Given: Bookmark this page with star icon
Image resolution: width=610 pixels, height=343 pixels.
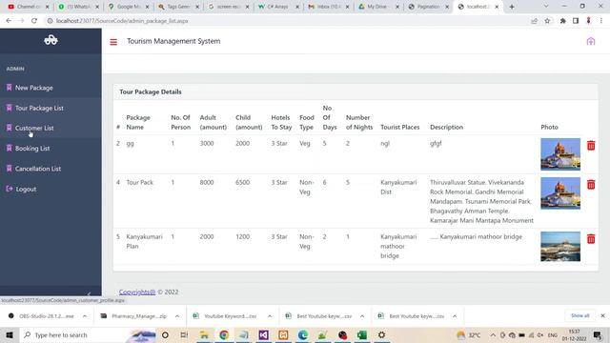Looking at the screenshot, I should click(547, 21).
